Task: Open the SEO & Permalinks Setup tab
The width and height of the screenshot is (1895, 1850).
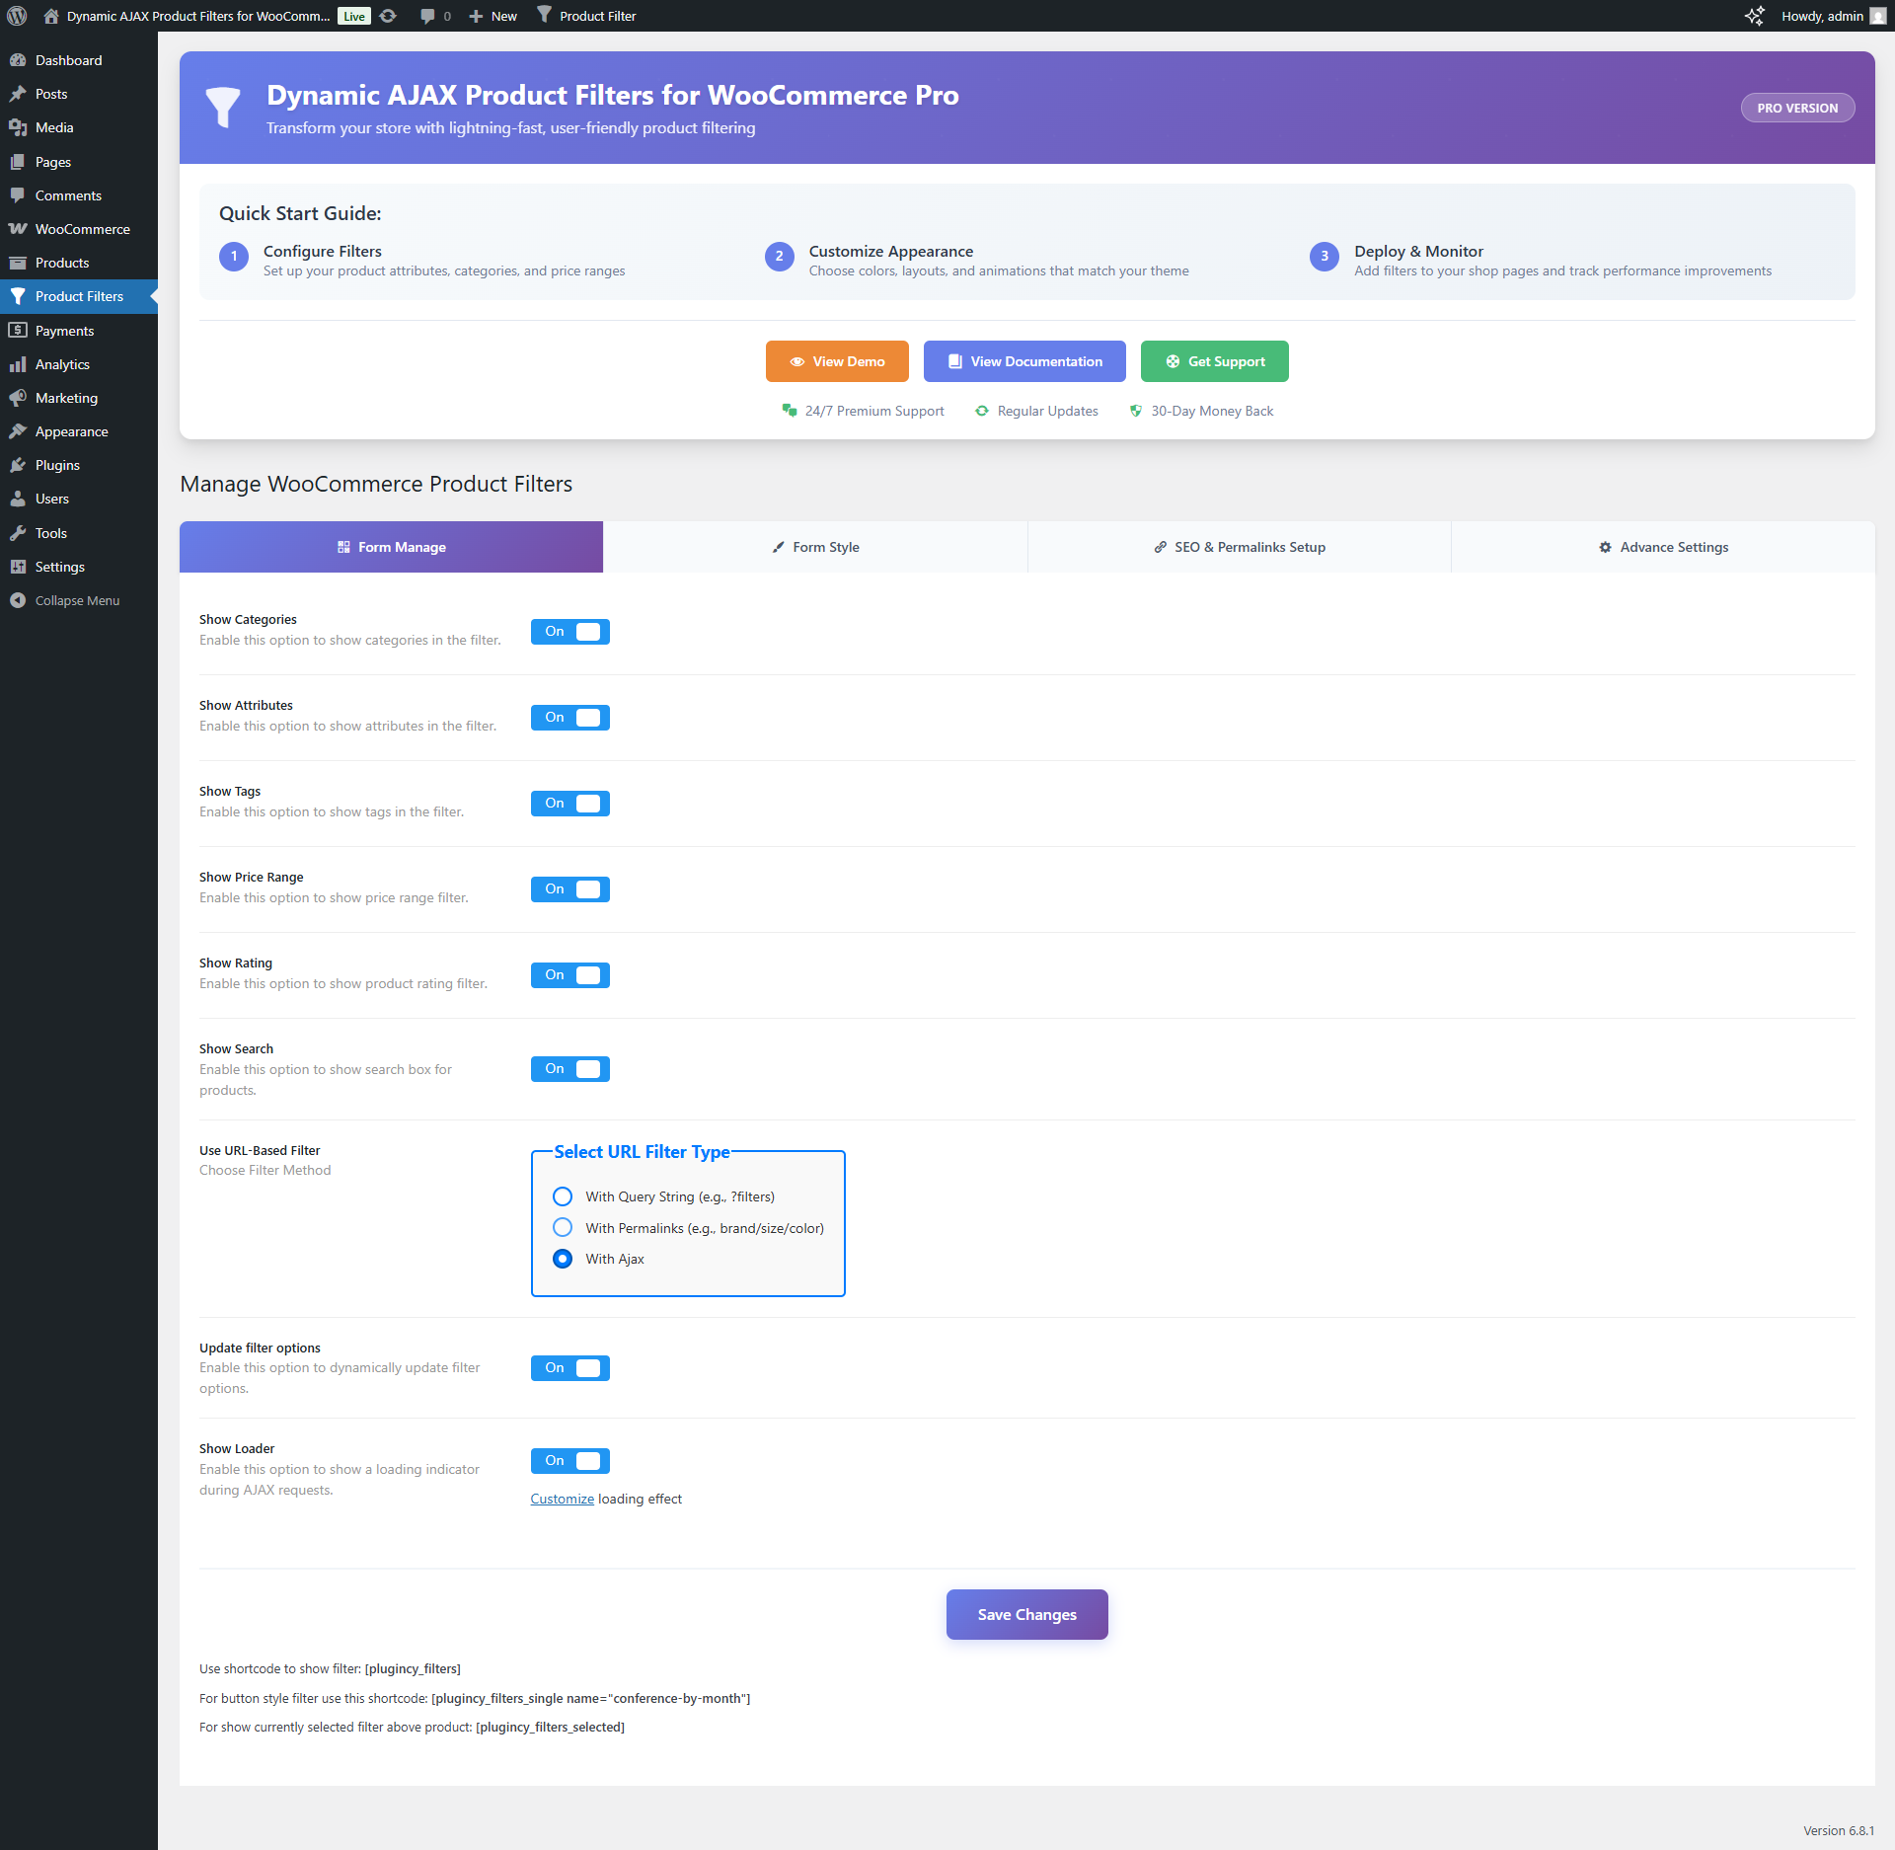Action: tap(1239, 546)
